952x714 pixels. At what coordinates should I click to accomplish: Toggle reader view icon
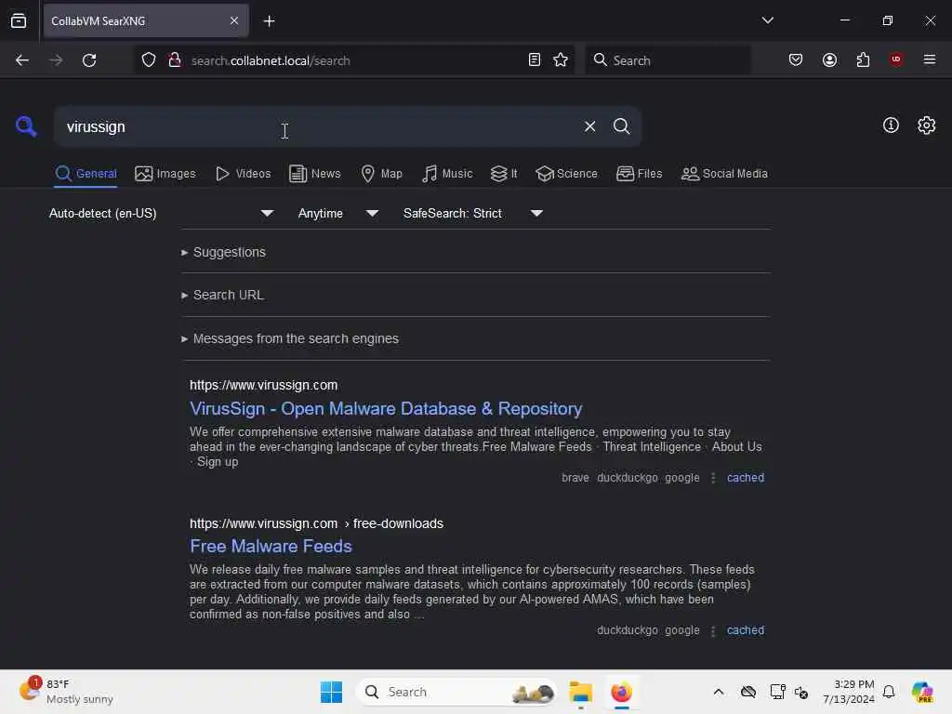pos(535,60)
